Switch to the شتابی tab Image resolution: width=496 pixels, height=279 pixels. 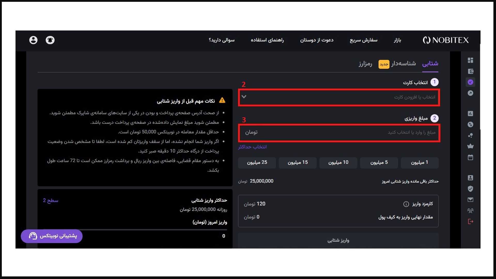pyautogui.click(x=430, y=64)
